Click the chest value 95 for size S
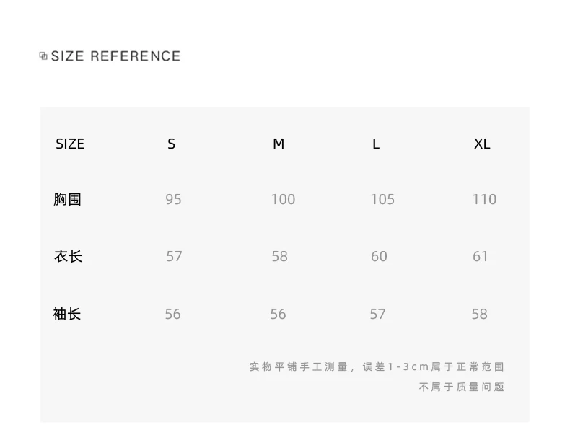 point(173,200)
